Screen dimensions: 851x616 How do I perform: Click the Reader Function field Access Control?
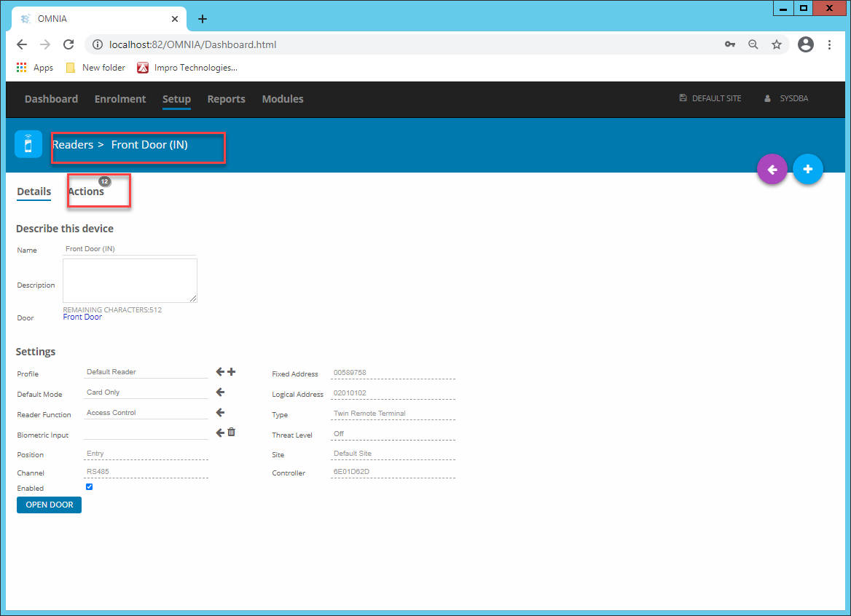tap(146, 413)
